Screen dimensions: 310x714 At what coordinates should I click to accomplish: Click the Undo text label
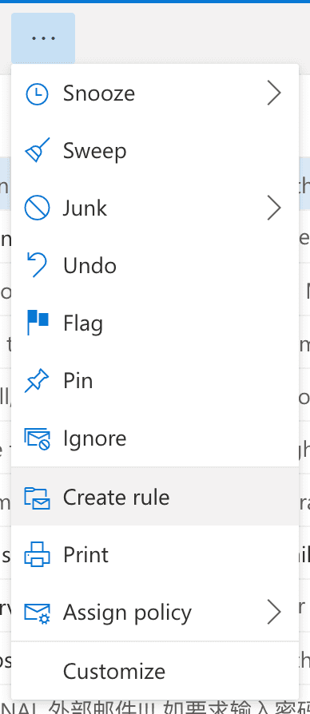[x=89, y=265]
